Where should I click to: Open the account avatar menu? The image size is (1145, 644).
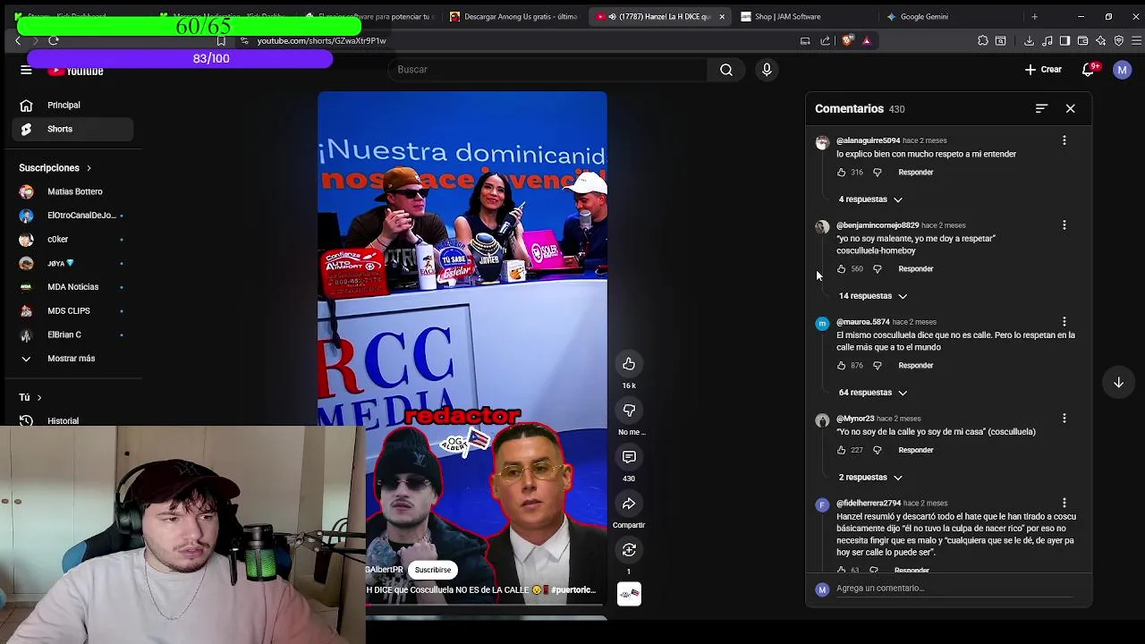pyautogui.click(x=1122, y=70)
